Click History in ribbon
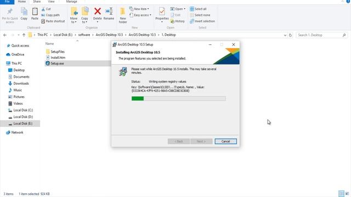 (x=178, y=21)
